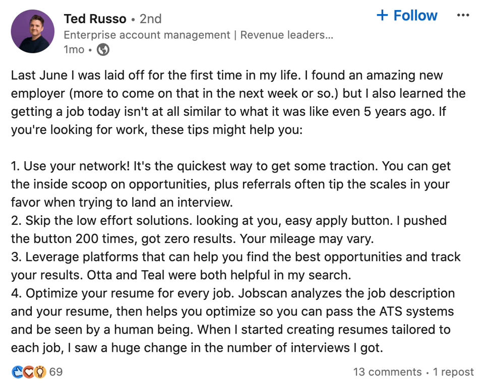Screen dimensions: 485x387
Task: Click the blue thumbs-up reaction icon
Action: [x=17, y=372]
